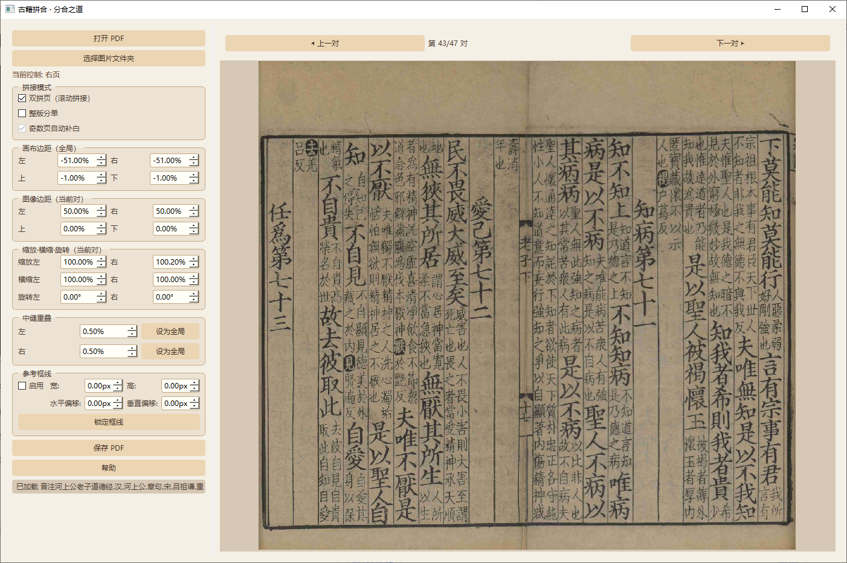
Task: Toggle the 双拼页 (滚动拼接) checkbox
Action: [x=22, y=98]
